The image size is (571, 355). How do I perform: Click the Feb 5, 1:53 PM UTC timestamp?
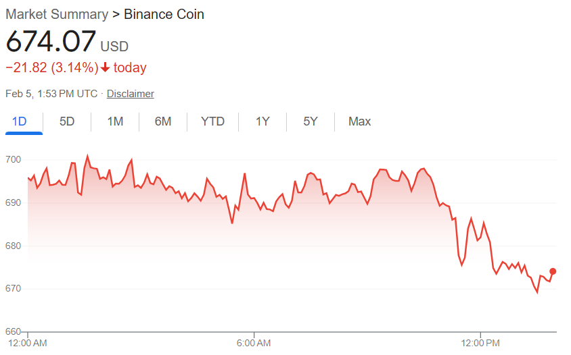click(51, 94)
